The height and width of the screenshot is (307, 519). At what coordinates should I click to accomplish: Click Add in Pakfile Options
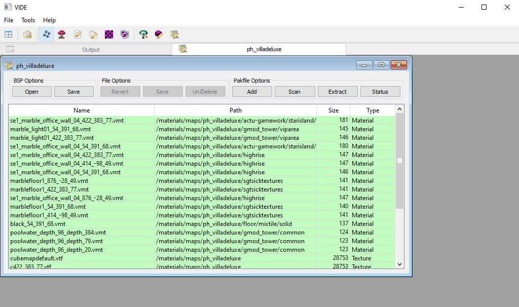(252, 92)
